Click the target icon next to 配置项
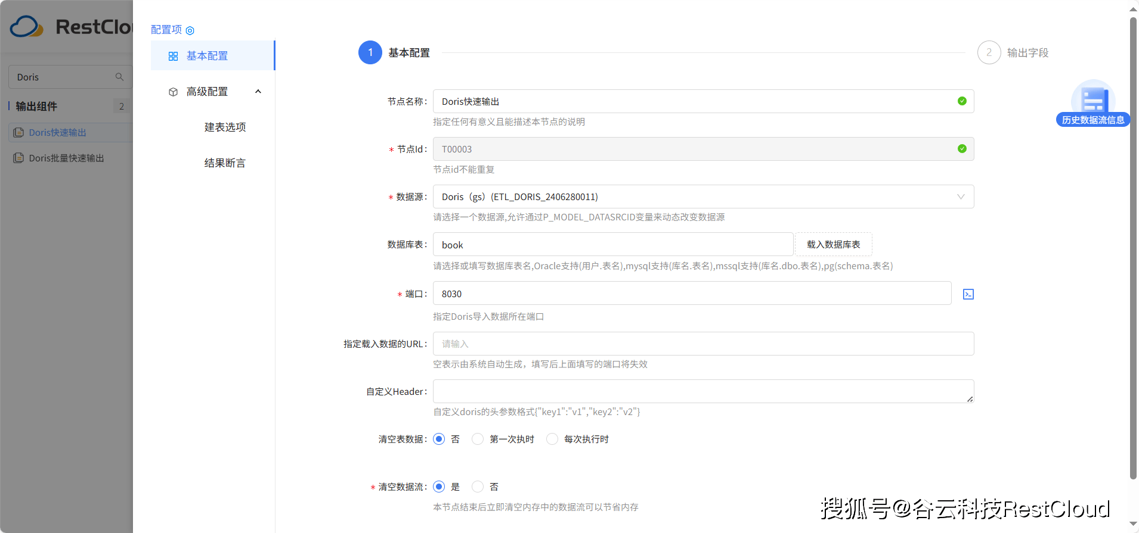The height and width of the screenshot is (533, 1139). [190, 30]
